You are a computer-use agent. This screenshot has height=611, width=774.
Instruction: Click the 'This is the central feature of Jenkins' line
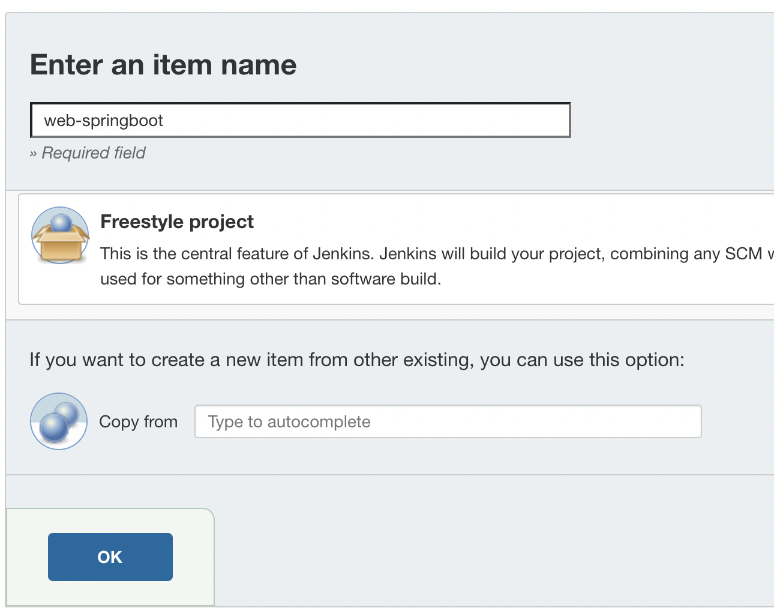coord(437,254)
